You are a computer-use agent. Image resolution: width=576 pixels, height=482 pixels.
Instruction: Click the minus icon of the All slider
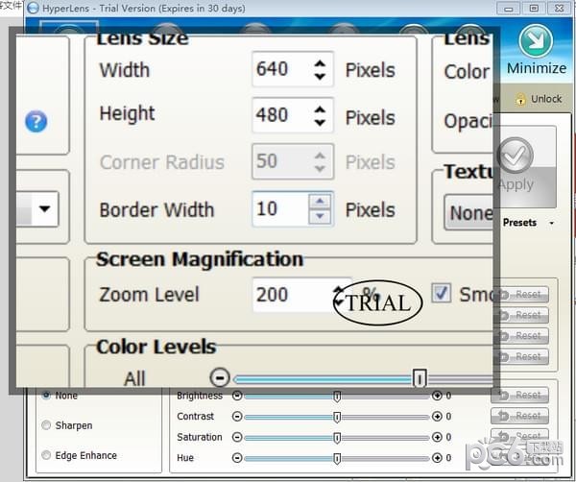point(220,377)
